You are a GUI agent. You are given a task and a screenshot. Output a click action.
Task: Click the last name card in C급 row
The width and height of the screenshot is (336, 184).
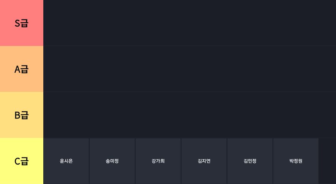coord(296,161)
